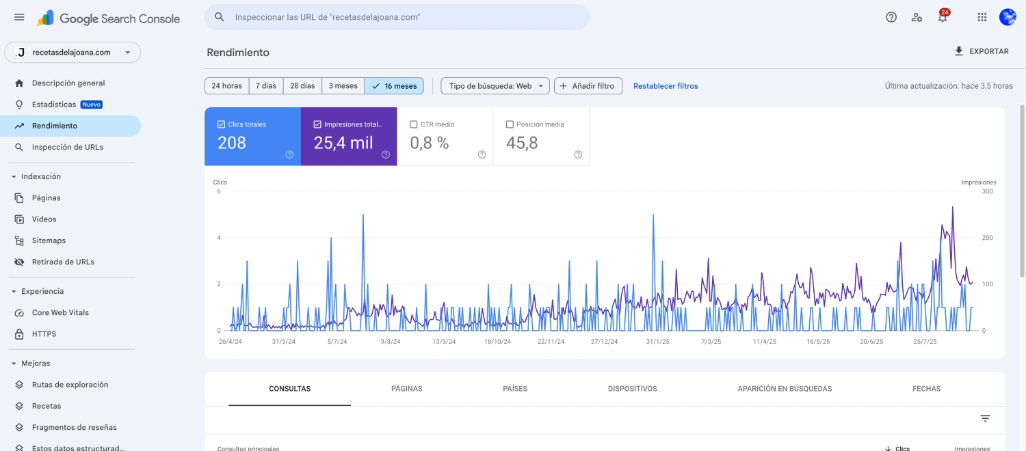Image resolution: width=1026 pixels, height=451 pixels.
Task: Select the 28 días date range
Action: [x=302, y=86]
